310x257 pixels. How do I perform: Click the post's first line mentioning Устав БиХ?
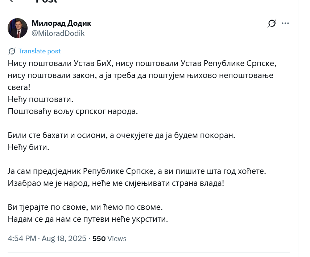(142, 64)
